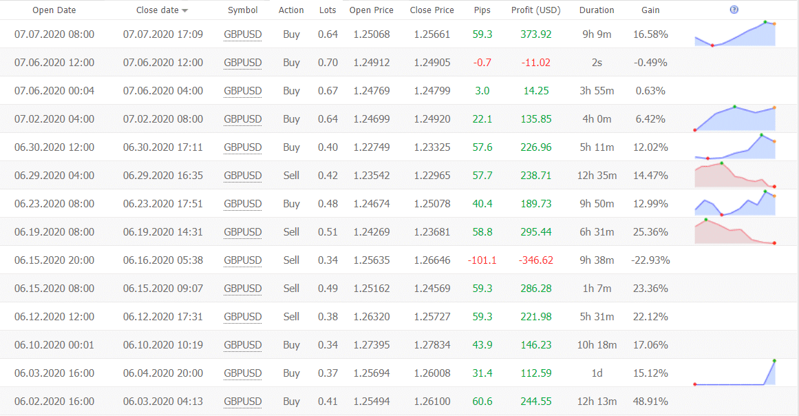Viewport: 799px width, 416px height.
Task: Click the open price 1.27395
Action: (x=372, y=345)
